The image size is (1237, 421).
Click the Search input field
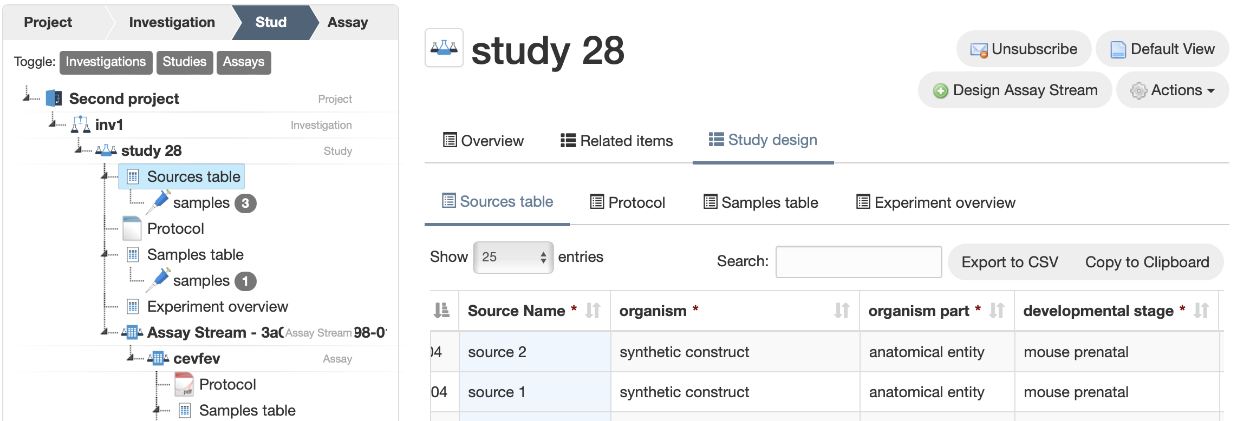pyautogui.click(x=858, y=262)
